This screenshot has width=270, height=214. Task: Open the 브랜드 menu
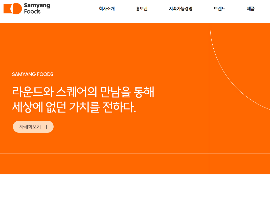pyautogui.click(x=219, y=9)
